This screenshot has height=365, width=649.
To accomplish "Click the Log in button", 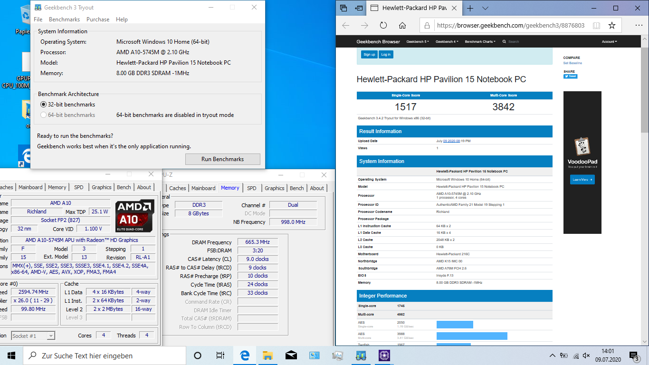I will [x=386, y=55].
